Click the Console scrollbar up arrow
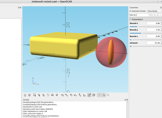Image resolution: width=162 pixels, height=118 pixels. 127,102
